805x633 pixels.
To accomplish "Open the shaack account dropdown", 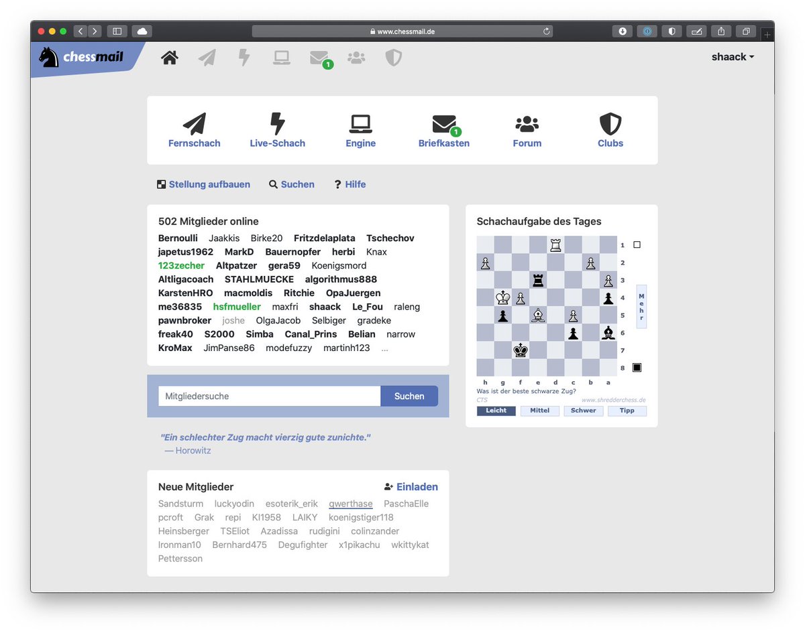I will pyautogui.click(x=732, y=57).
